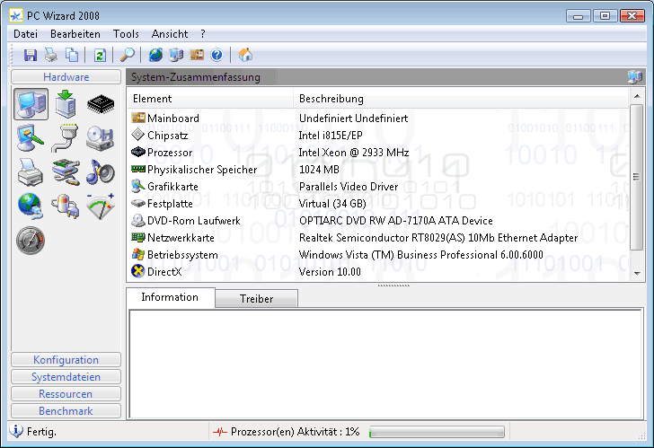Select the Printers icon
This screenshot has height=448, width=654.
[x=31, y=171]
